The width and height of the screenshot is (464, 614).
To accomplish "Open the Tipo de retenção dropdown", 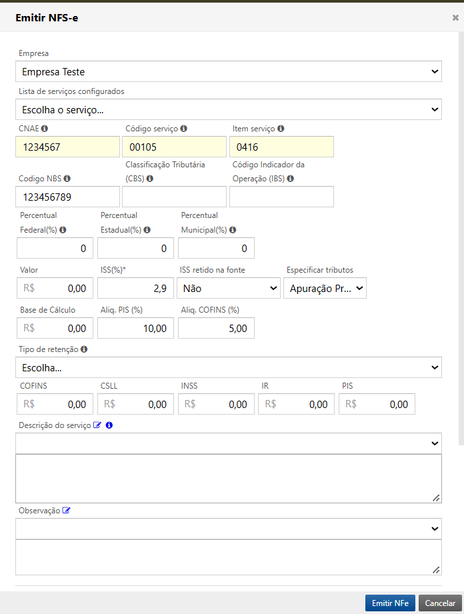I will tap(229, 367).
